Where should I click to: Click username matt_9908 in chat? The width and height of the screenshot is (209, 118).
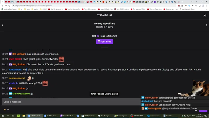(15, 59)
